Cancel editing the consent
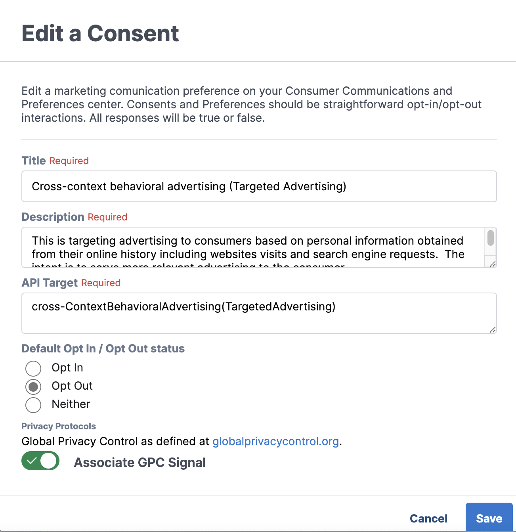Viewport: 516px width, 532px height. 428,519
